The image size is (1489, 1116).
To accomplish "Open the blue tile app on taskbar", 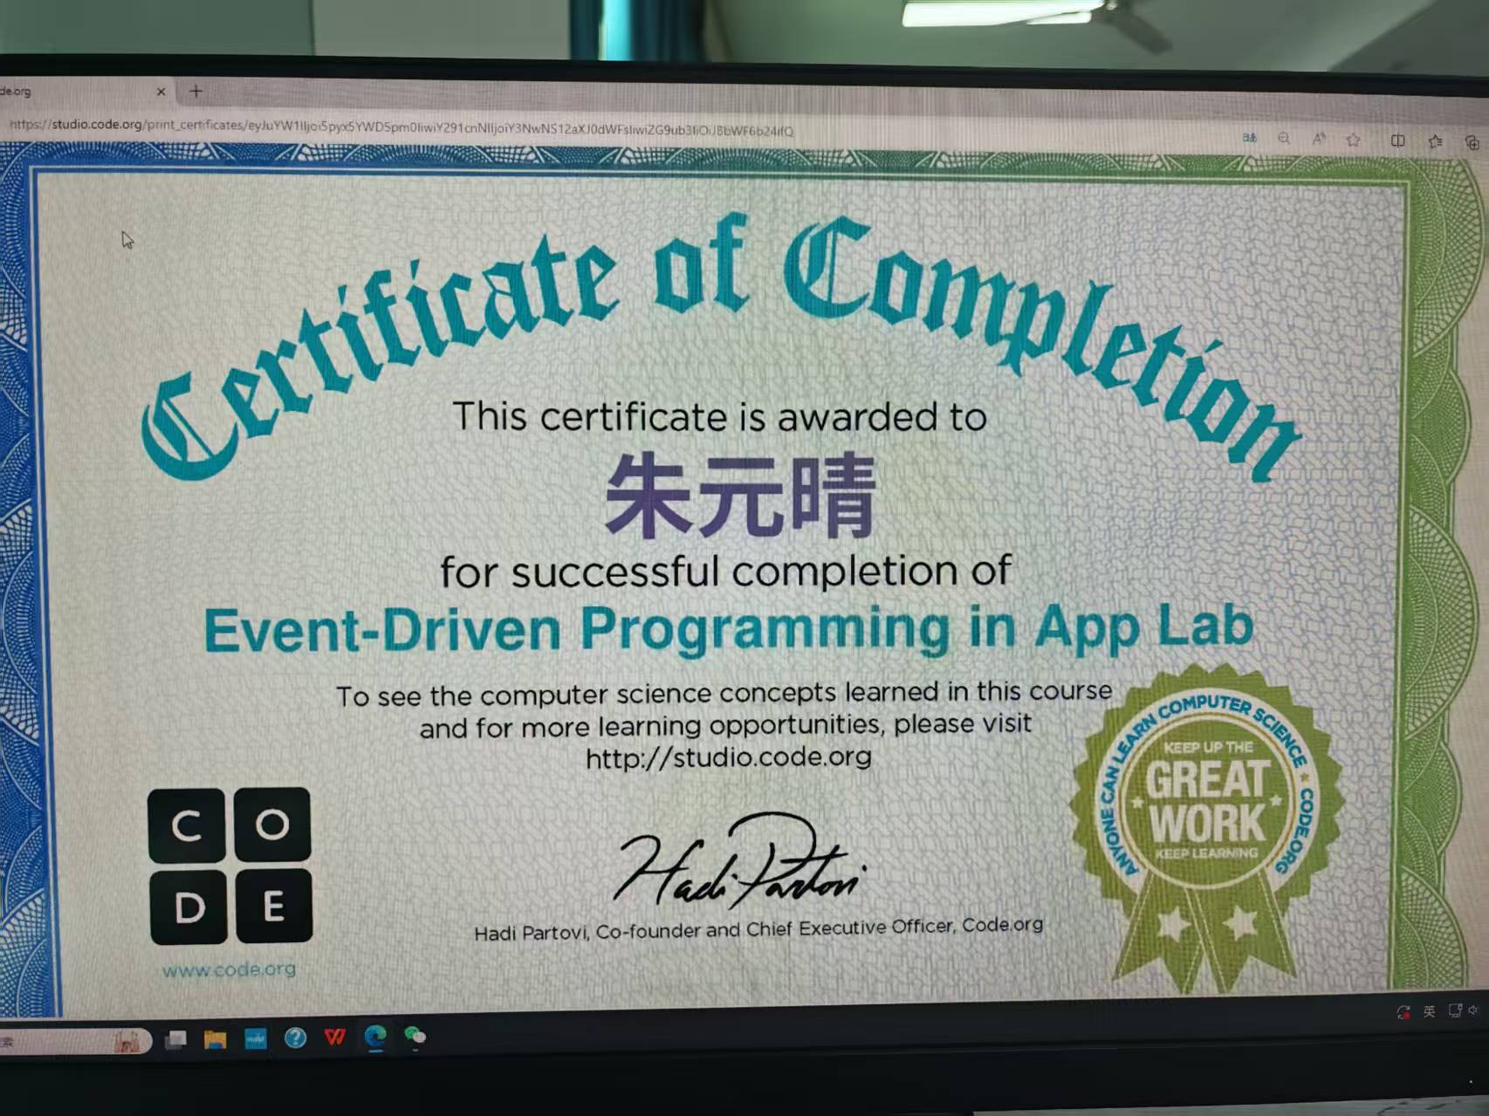I will point(256,1038).
